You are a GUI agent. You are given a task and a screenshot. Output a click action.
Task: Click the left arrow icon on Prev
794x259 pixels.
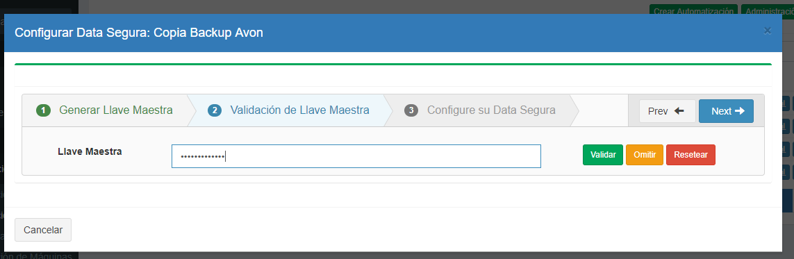(679, 111)
